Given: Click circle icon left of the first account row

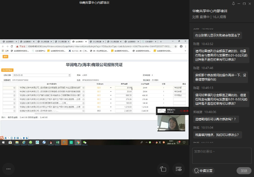Looking at the screenshot, I should [x=14, y=88].
